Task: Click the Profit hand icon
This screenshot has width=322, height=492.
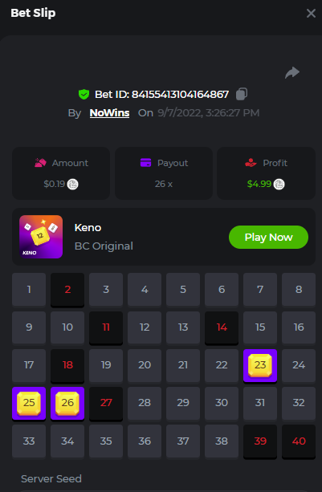Action: [251, 163]
